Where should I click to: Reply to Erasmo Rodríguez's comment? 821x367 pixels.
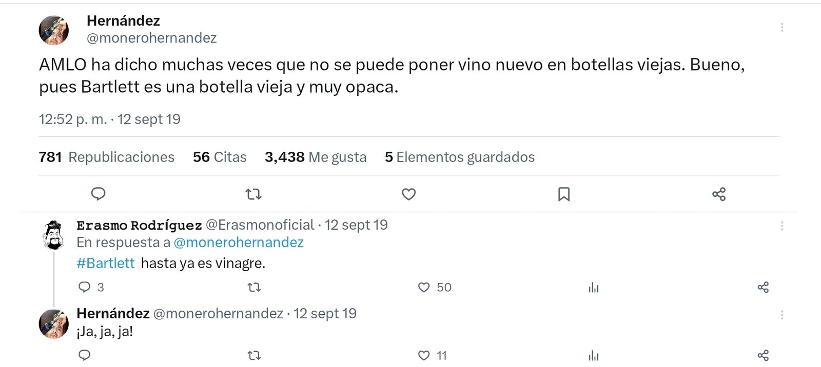point(85,287)
